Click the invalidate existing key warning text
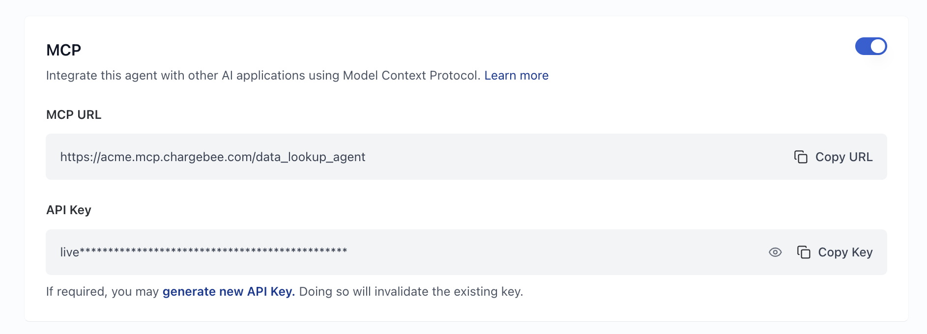The height and width of the screenshot is (334, 927). [411, 291]
